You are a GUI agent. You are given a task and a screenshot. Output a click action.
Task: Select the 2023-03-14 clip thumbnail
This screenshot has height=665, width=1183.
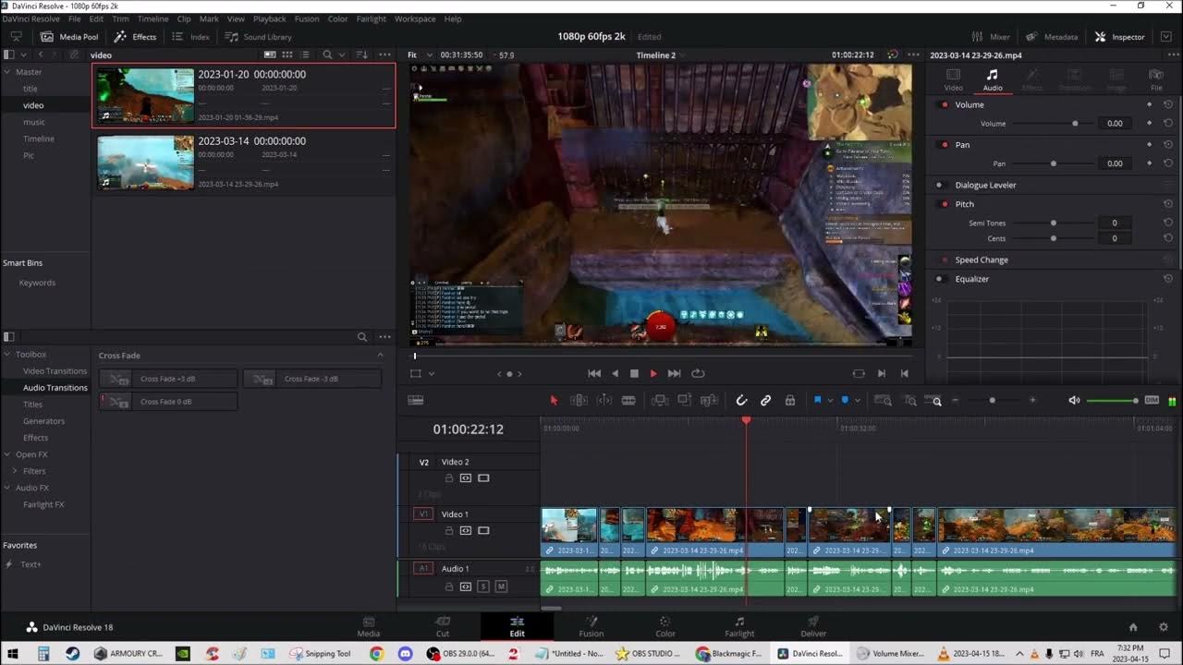(146, 163)
